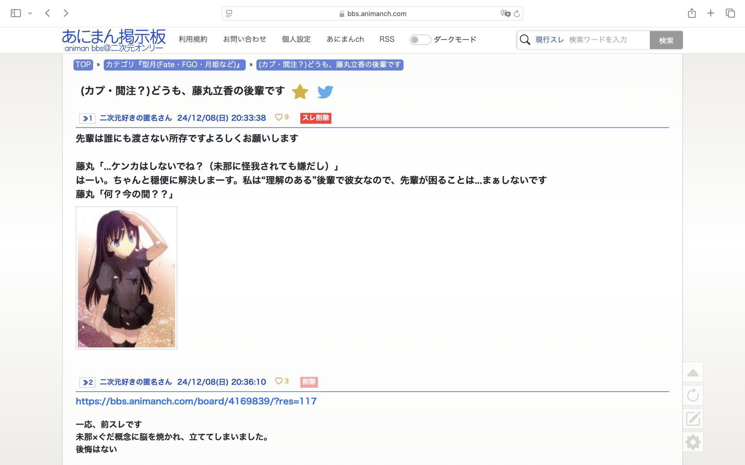Screen dimensions: 745x465
Task: Open sidebar options dropdown chevron
Action: [x=30, y=13]
